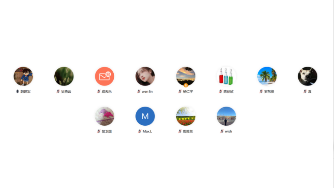Click the muted mic icon beside Max.L
The image size is (334, 188).
click(140, 131)
